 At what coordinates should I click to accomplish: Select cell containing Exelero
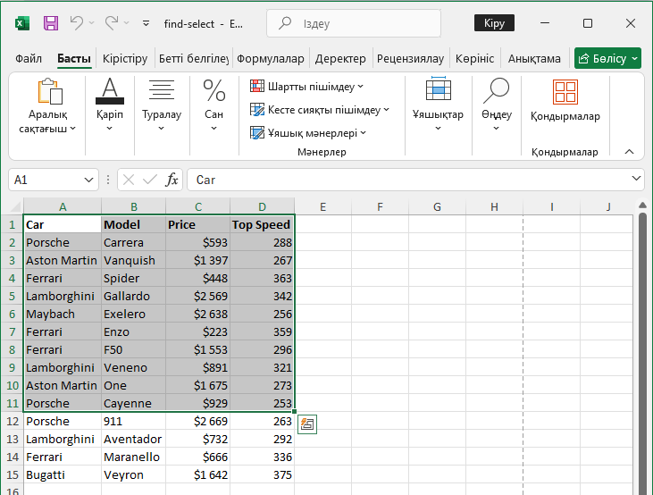click(133, 315)
